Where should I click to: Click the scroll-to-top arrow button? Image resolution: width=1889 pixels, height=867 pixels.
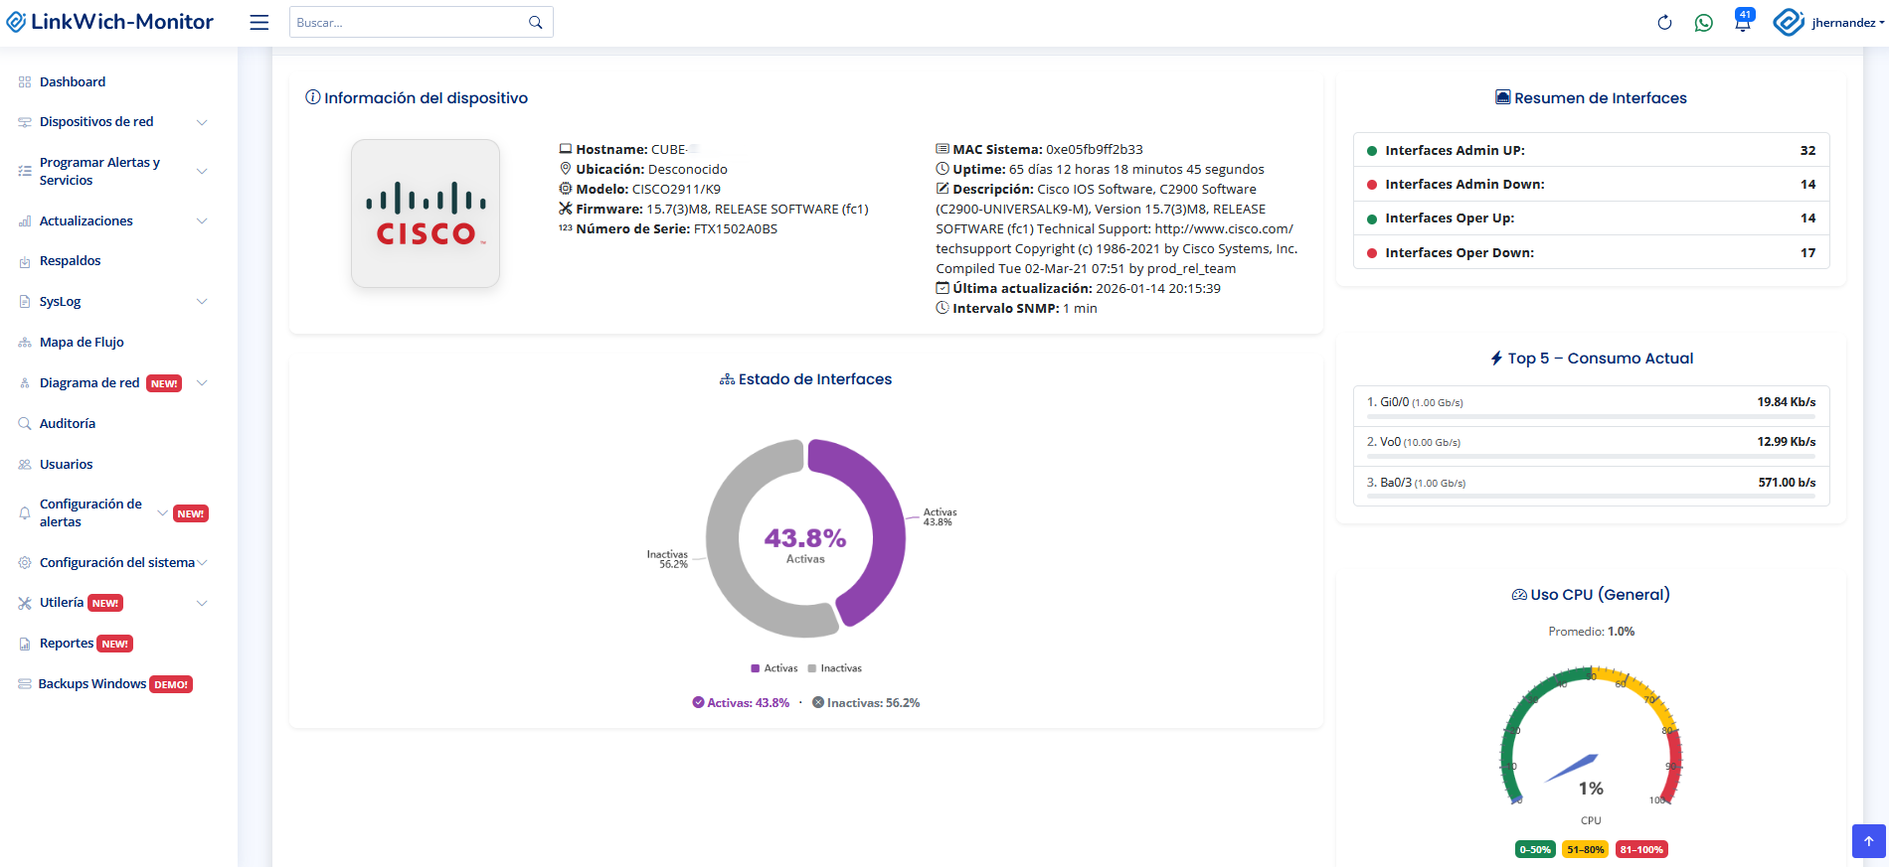coord(1868,841)
